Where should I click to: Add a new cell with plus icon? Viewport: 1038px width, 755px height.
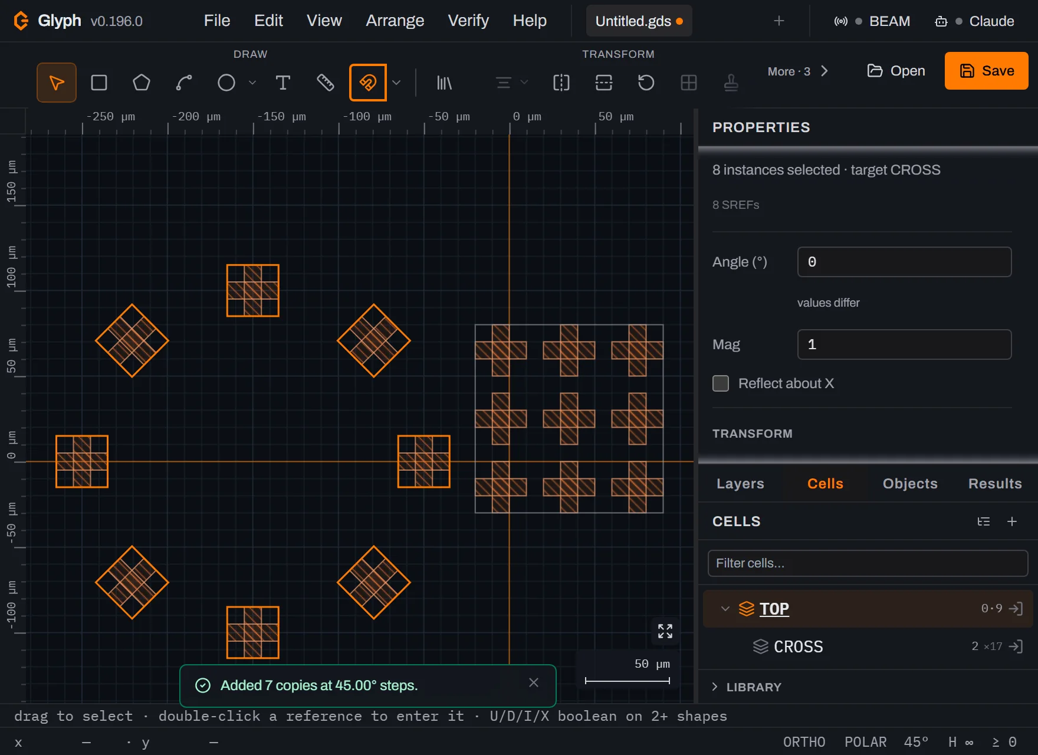pyautogui.click(x=1012, y=521)
